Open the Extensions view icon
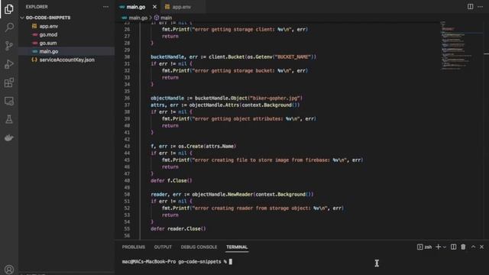 coord(9,82)
